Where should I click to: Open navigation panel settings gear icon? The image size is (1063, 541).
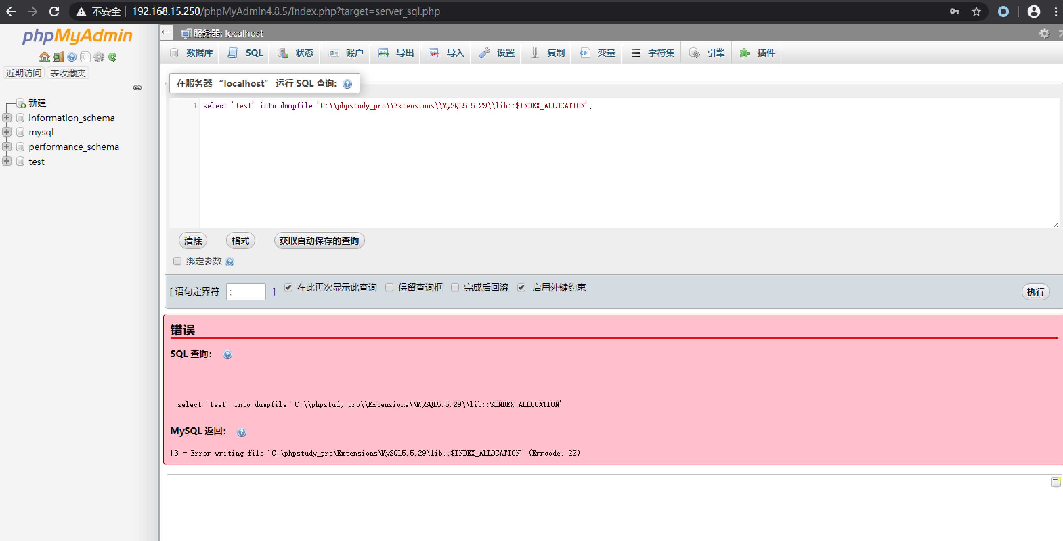(99, 57)
